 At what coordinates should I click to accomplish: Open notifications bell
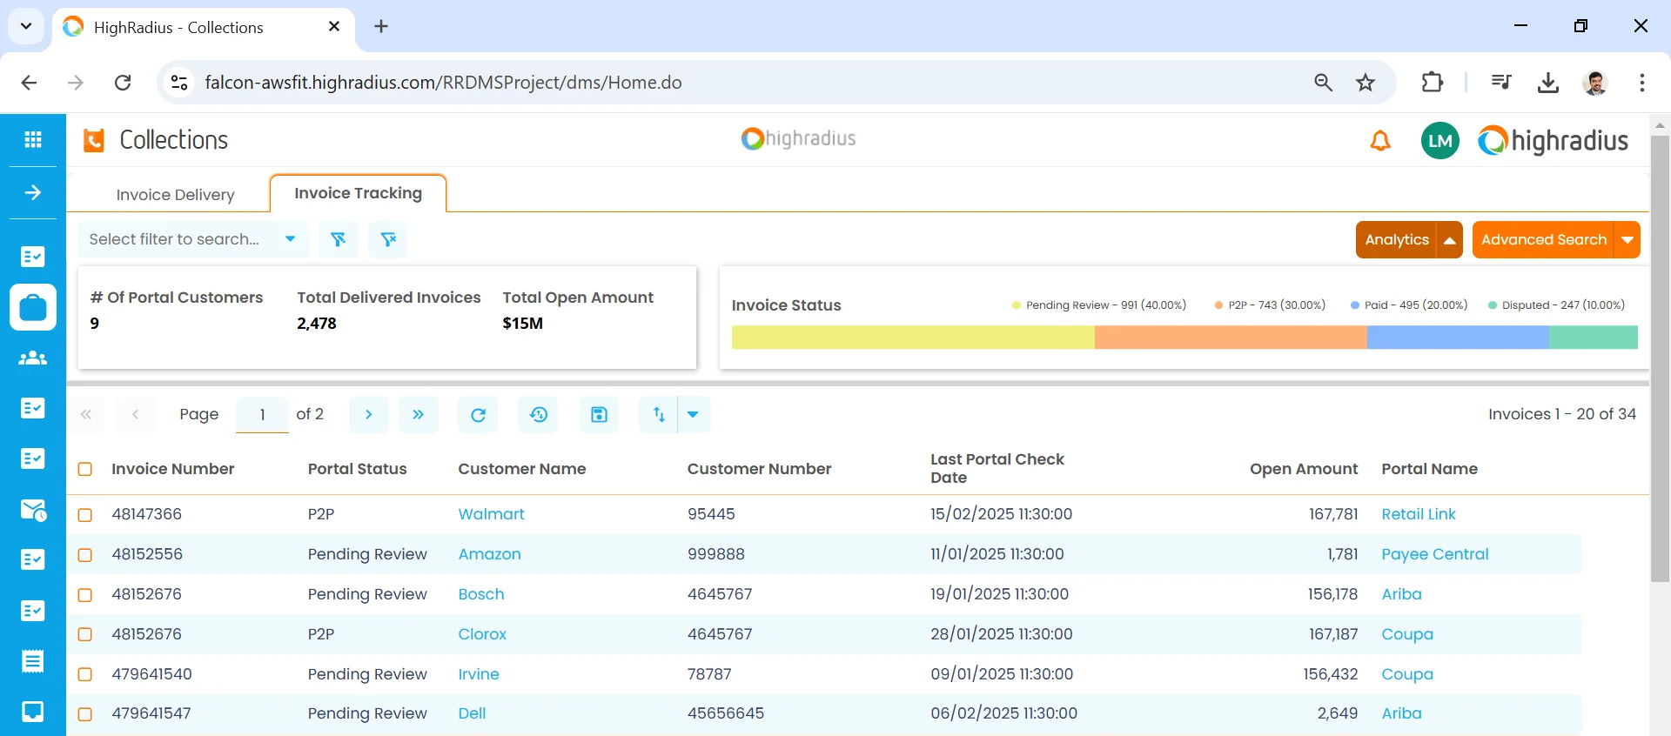point(1380,140)
